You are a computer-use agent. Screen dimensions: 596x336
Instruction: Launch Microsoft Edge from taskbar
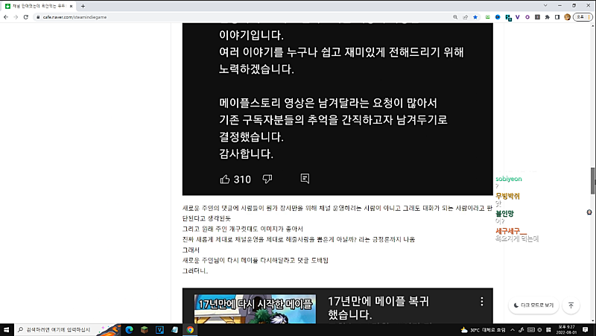click(x=129, y=329)
